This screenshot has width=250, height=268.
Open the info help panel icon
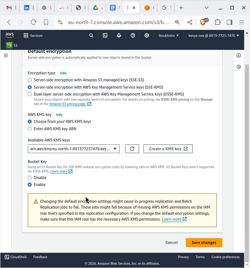click(239, 55)
